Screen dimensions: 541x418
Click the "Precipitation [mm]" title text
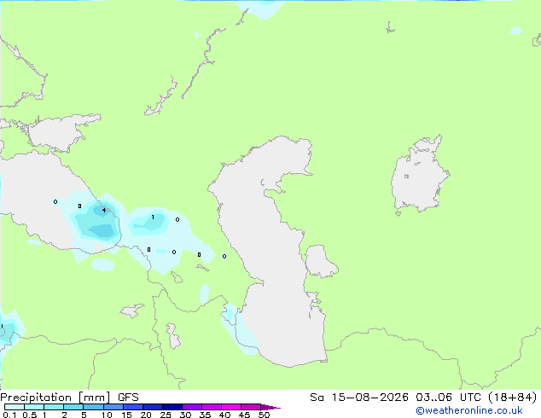coord(55,398)
